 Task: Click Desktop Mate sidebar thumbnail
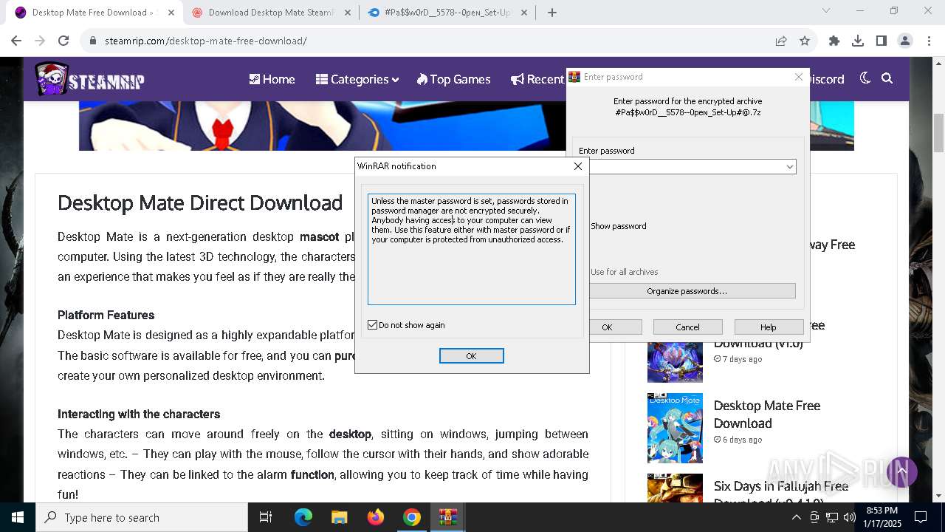(675, 428)
